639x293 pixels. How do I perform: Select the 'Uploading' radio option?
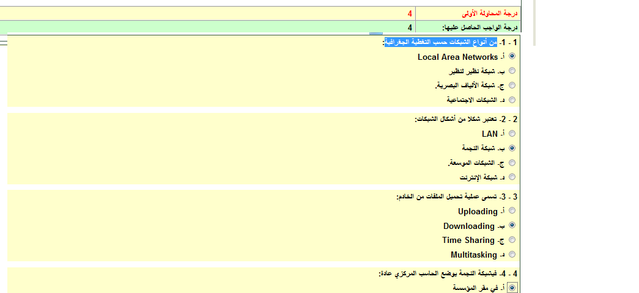point(512,211)
